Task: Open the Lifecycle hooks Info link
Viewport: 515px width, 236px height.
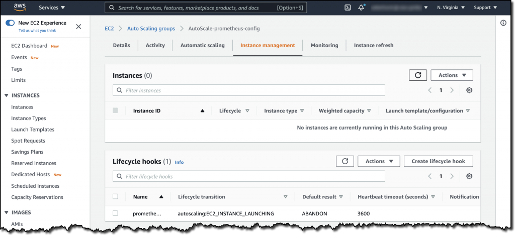Action: click(x=180, y=162)
